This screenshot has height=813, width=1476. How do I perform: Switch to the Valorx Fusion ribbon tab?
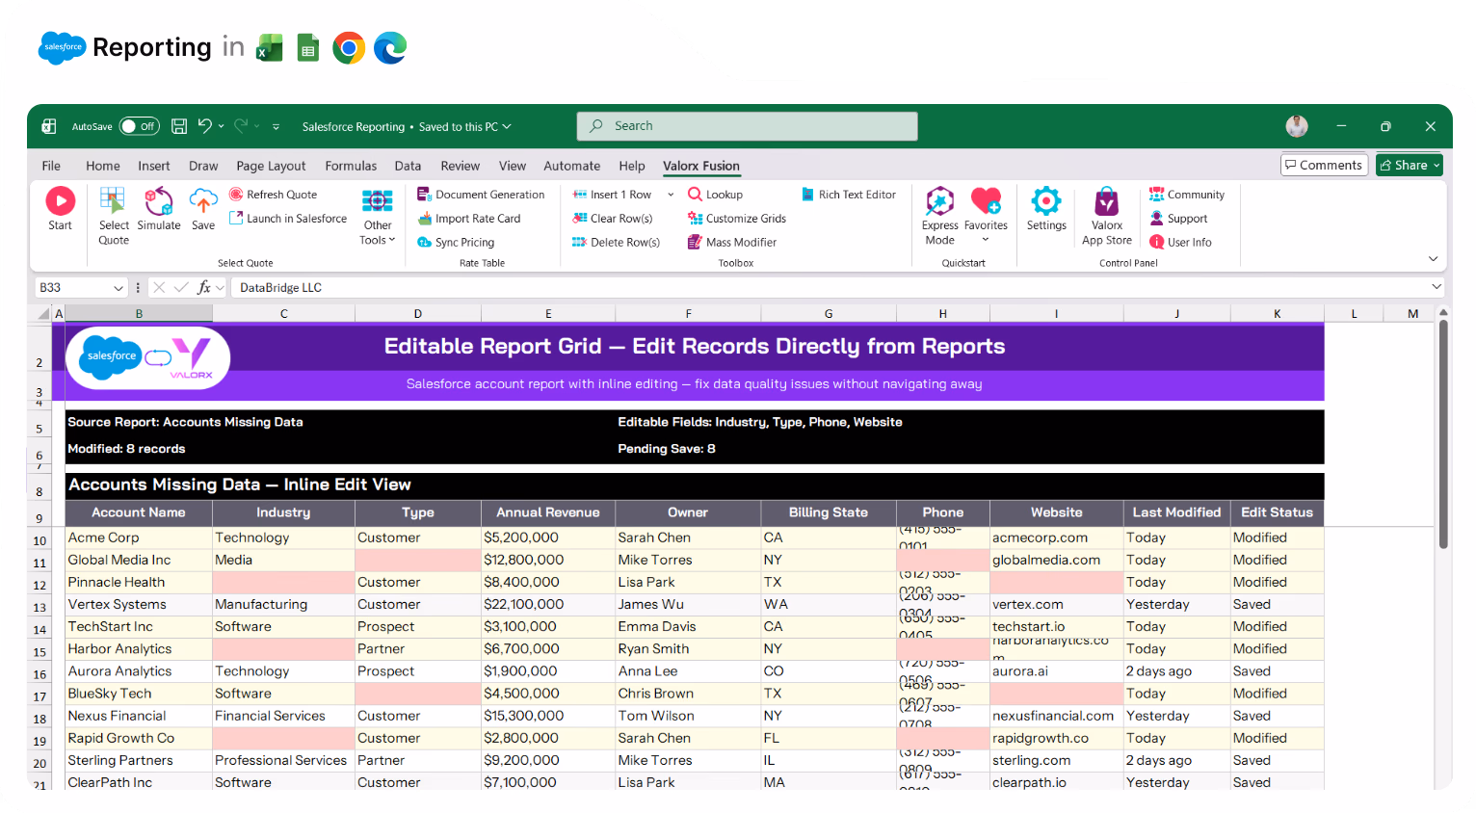(701, 166)
